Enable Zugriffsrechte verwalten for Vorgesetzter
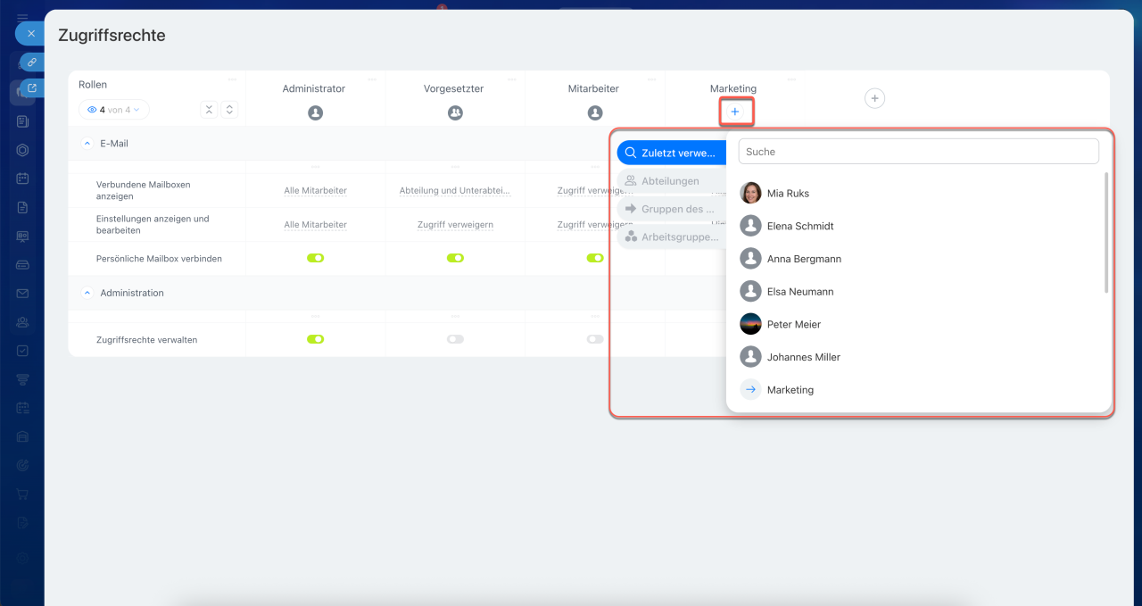This screenshot has width=1142, height=606. coord(455,339)
